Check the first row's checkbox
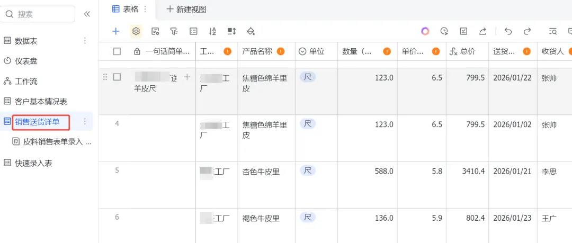 [117, 77]
